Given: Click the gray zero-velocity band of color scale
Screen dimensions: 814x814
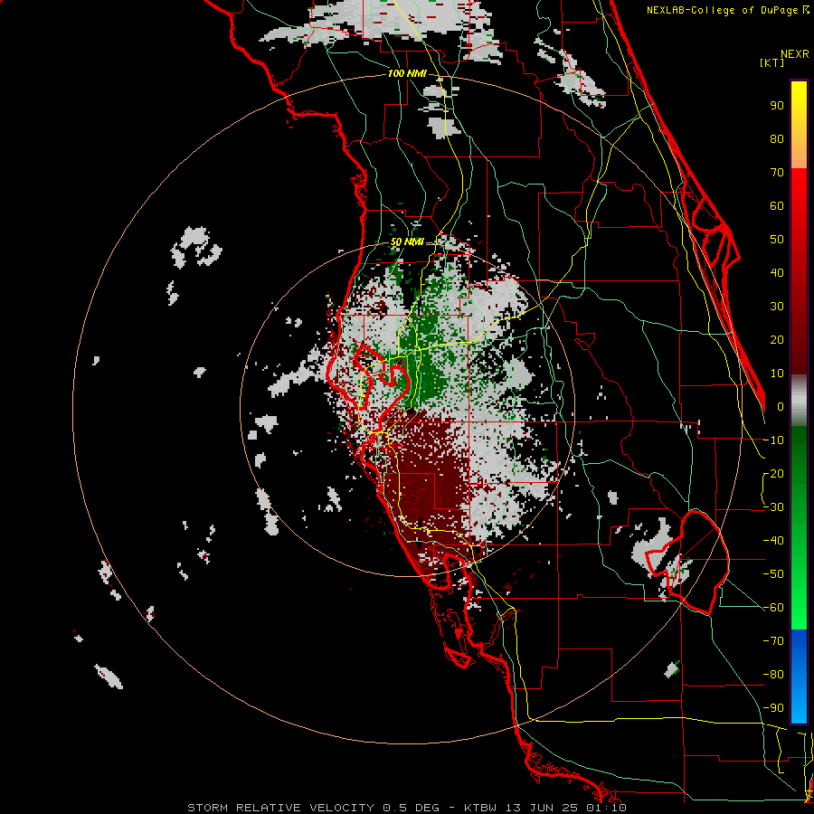Looking at the screenshot, I should coord(799,401).
